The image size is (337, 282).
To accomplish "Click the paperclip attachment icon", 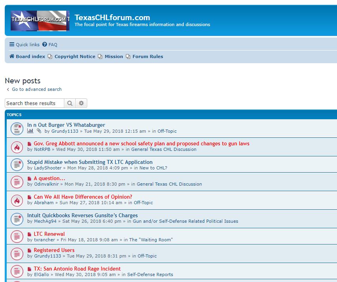I will [39, 131].
